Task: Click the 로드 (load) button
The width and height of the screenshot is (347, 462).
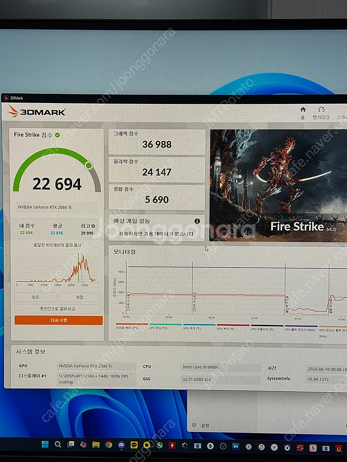Action: click(36, 297)
